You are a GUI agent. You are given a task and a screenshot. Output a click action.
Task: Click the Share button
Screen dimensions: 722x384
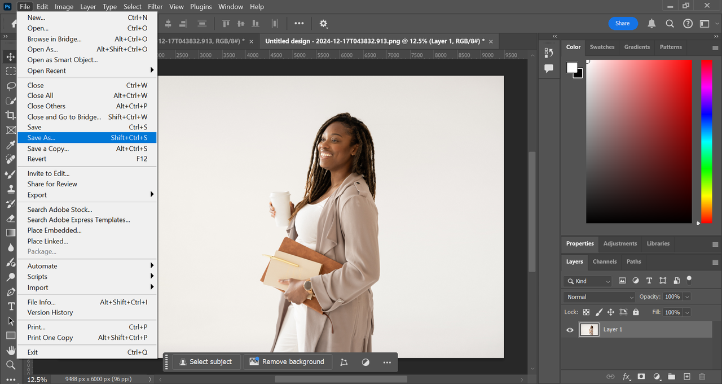623,23
